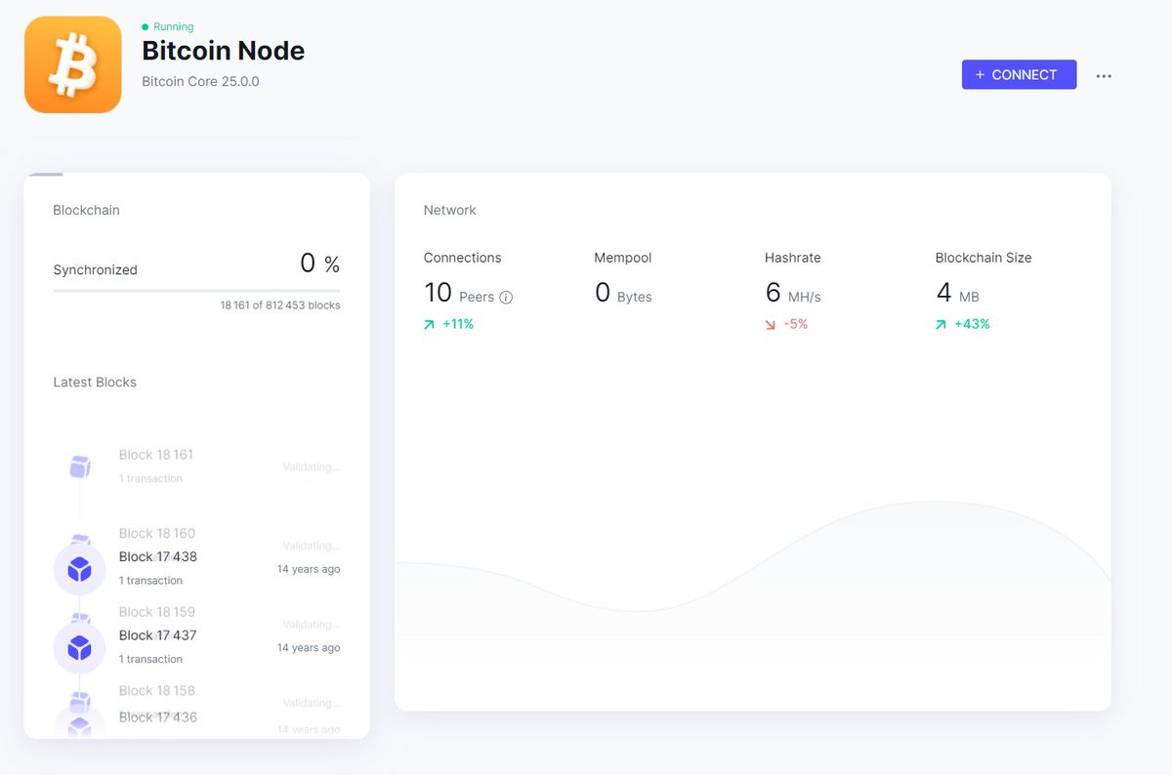Click the 6 MH/s hashrate value
1172x775 pixels.
point(792,294)
